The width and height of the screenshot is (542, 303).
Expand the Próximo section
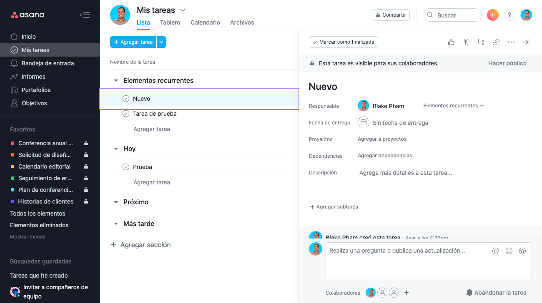point(116,202)
